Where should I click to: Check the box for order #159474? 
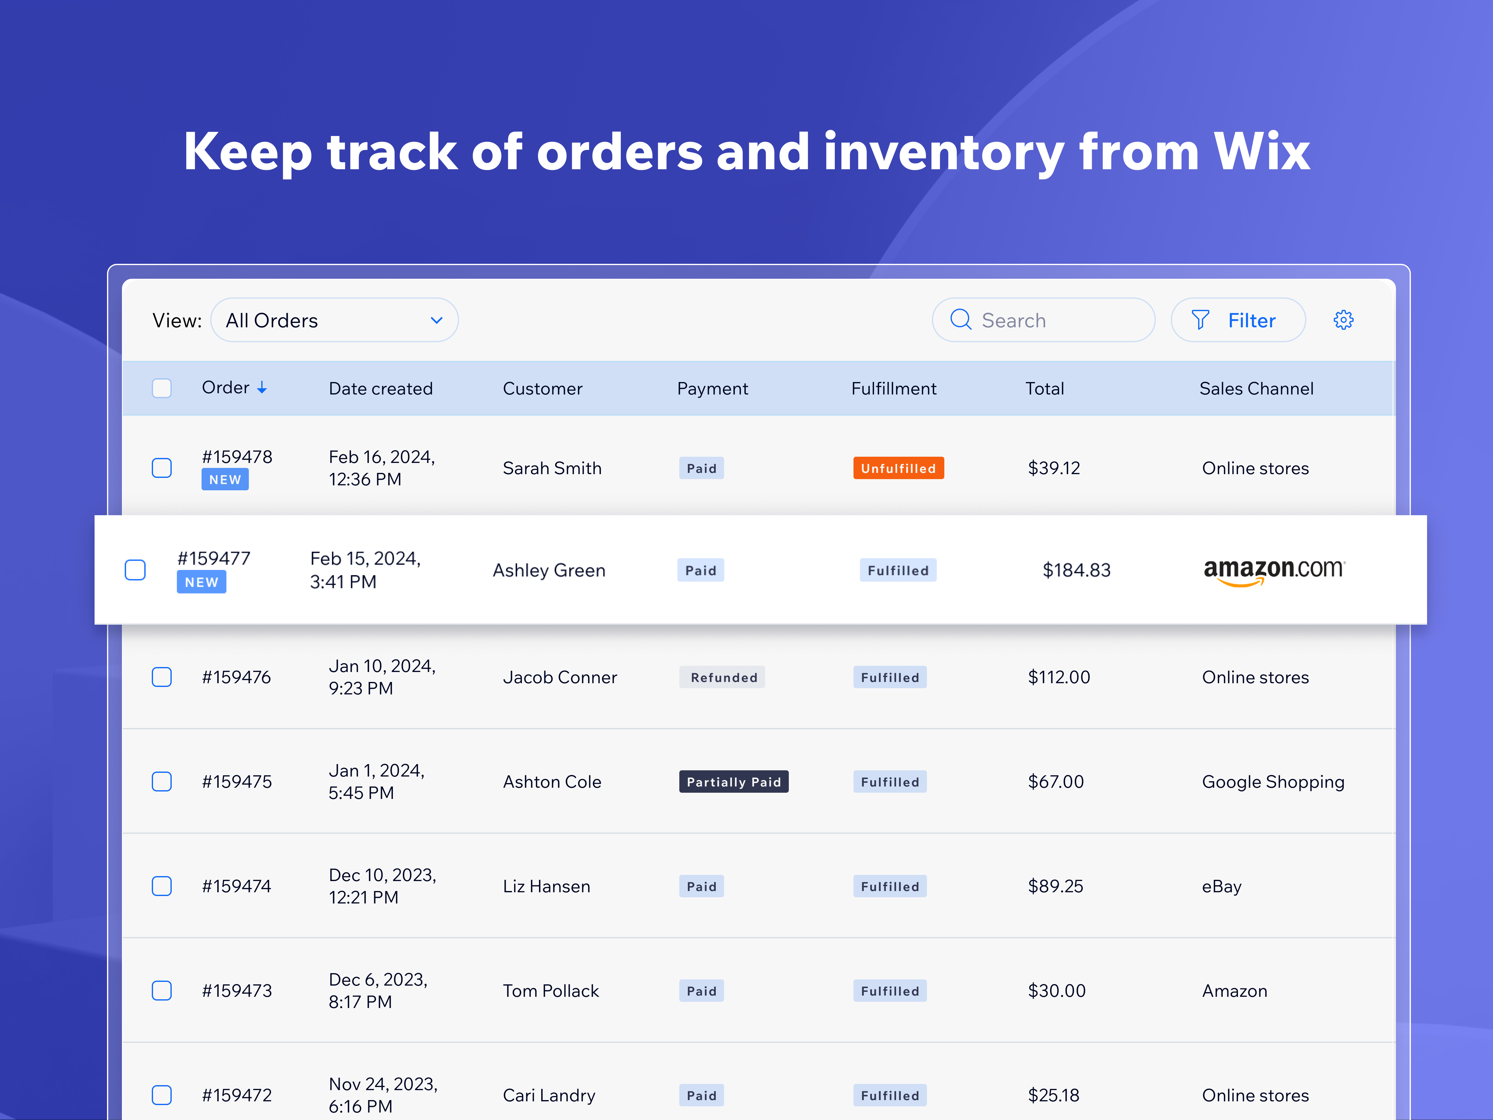(162, 886)
